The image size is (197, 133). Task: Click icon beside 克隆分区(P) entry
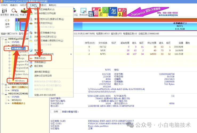coord(31,58)
